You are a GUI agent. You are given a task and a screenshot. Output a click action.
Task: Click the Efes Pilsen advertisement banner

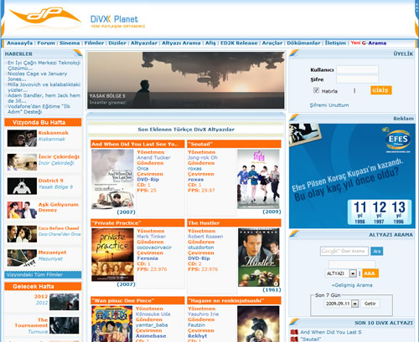(x=352, y=176)
